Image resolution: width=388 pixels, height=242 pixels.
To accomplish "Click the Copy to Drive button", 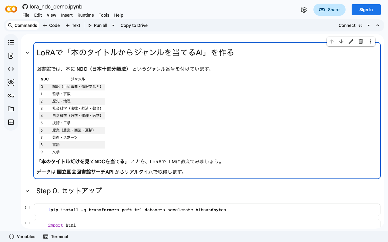I will (x=134, y=25).
